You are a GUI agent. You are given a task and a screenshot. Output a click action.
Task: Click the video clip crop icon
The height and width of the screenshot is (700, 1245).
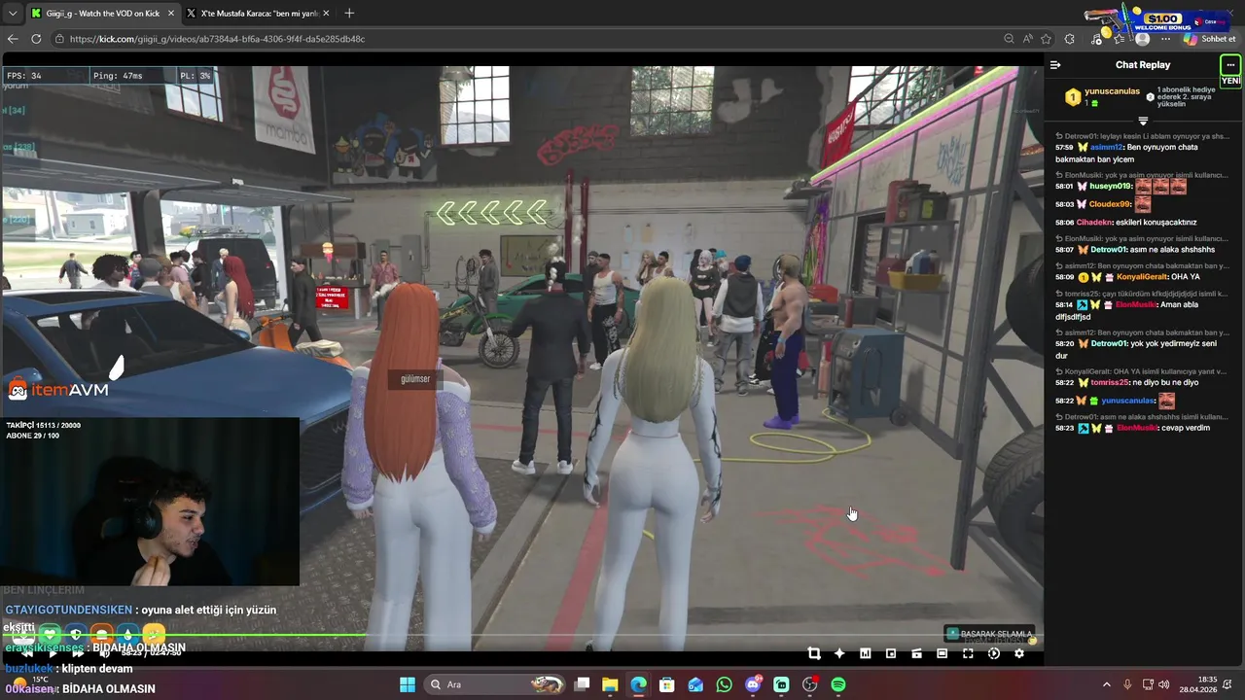[x=814, y=653]
